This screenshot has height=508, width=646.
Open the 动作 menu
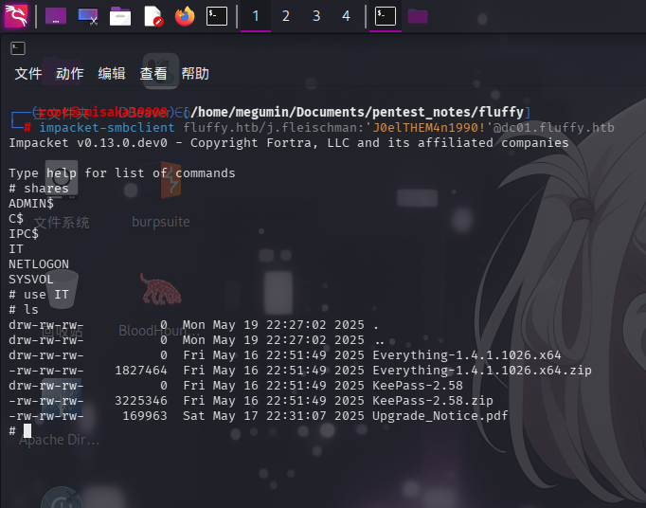(70, 74)
